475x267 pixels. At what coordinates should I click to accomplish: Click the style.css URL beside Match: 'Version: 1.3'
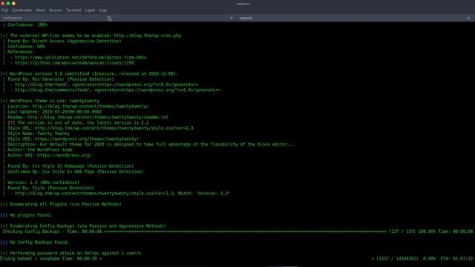tap(94, 193)
